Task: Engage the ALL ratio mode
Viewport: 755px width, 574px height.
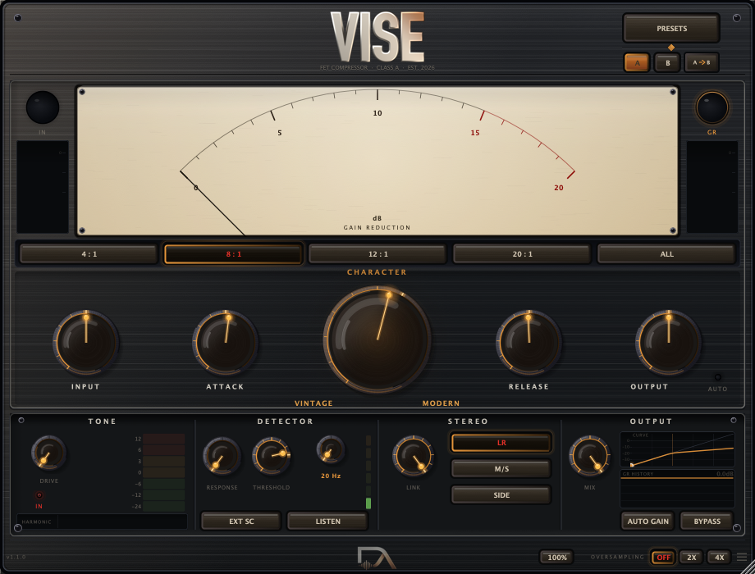Action: coord(667,254)
